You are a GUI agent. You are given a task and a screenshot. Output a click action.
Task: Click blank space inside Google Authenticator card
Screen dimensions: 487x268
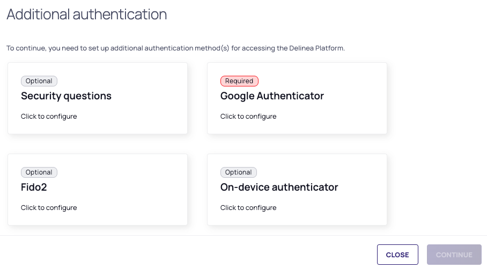click(343, 115)
